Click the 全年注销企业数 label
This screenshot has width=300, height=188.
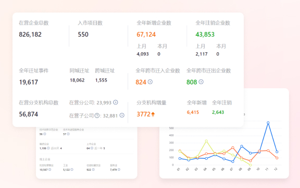pyautogui.click(x=213, y=23)
